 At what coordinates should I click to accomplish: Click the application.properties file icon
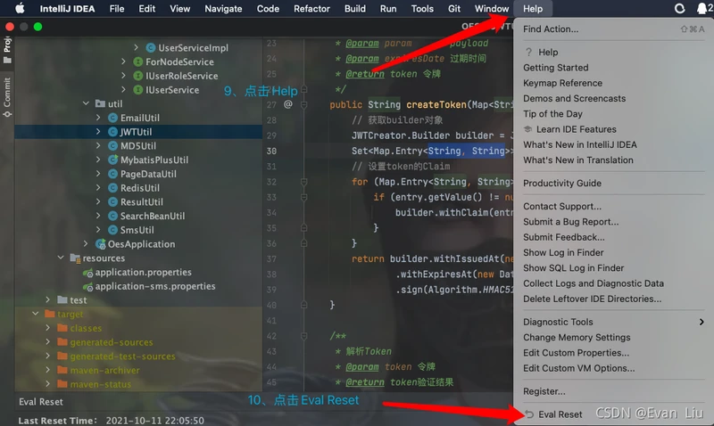87,273
